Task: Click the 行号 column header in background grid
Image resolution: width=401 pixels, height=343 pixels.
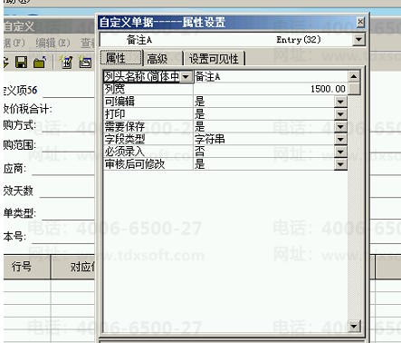Action: pos(26,267)
